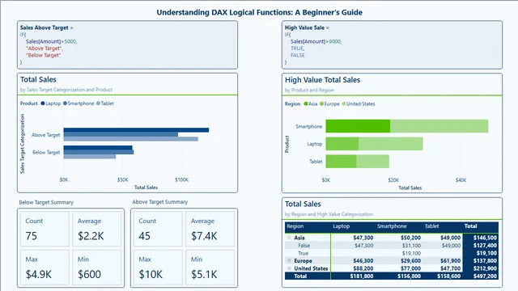This screenshot has width=518, height=291.
Task: Click the United States row label
Action: [x=311, y=268]
